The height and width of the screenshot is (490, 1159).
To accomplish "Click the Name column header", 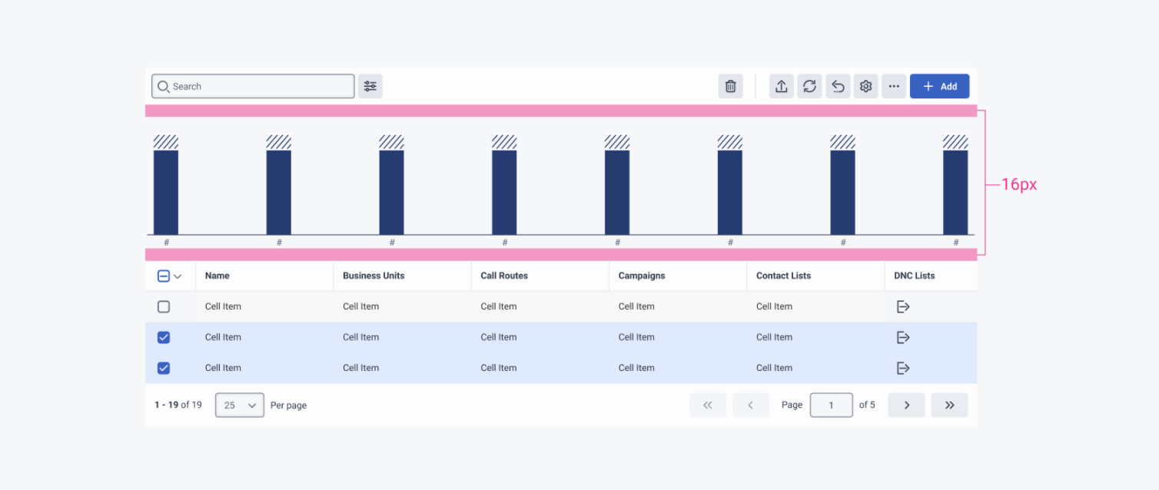I will point(217,275).
